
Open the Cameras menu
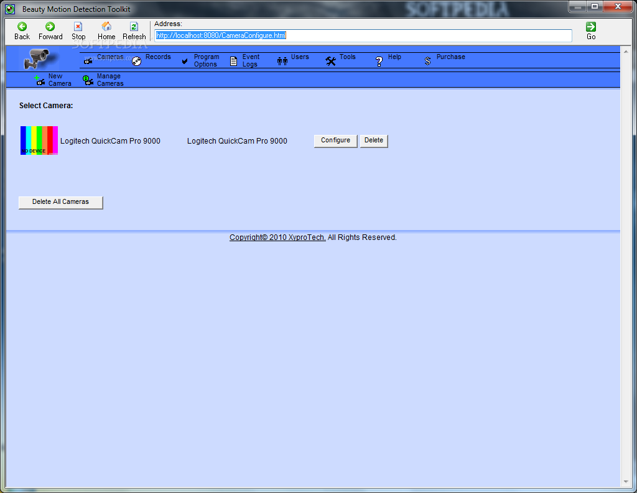tap(110, 57)
